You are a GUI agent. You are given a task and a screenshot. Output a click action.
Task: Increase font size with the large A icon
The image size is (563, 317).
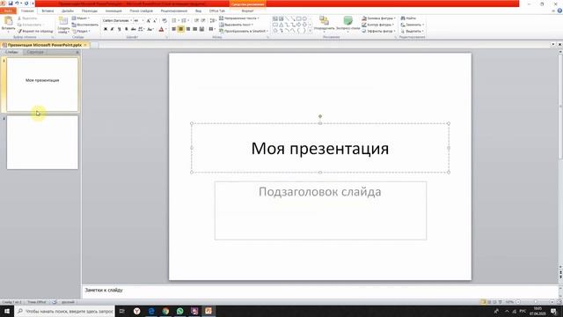coord(149,21)
